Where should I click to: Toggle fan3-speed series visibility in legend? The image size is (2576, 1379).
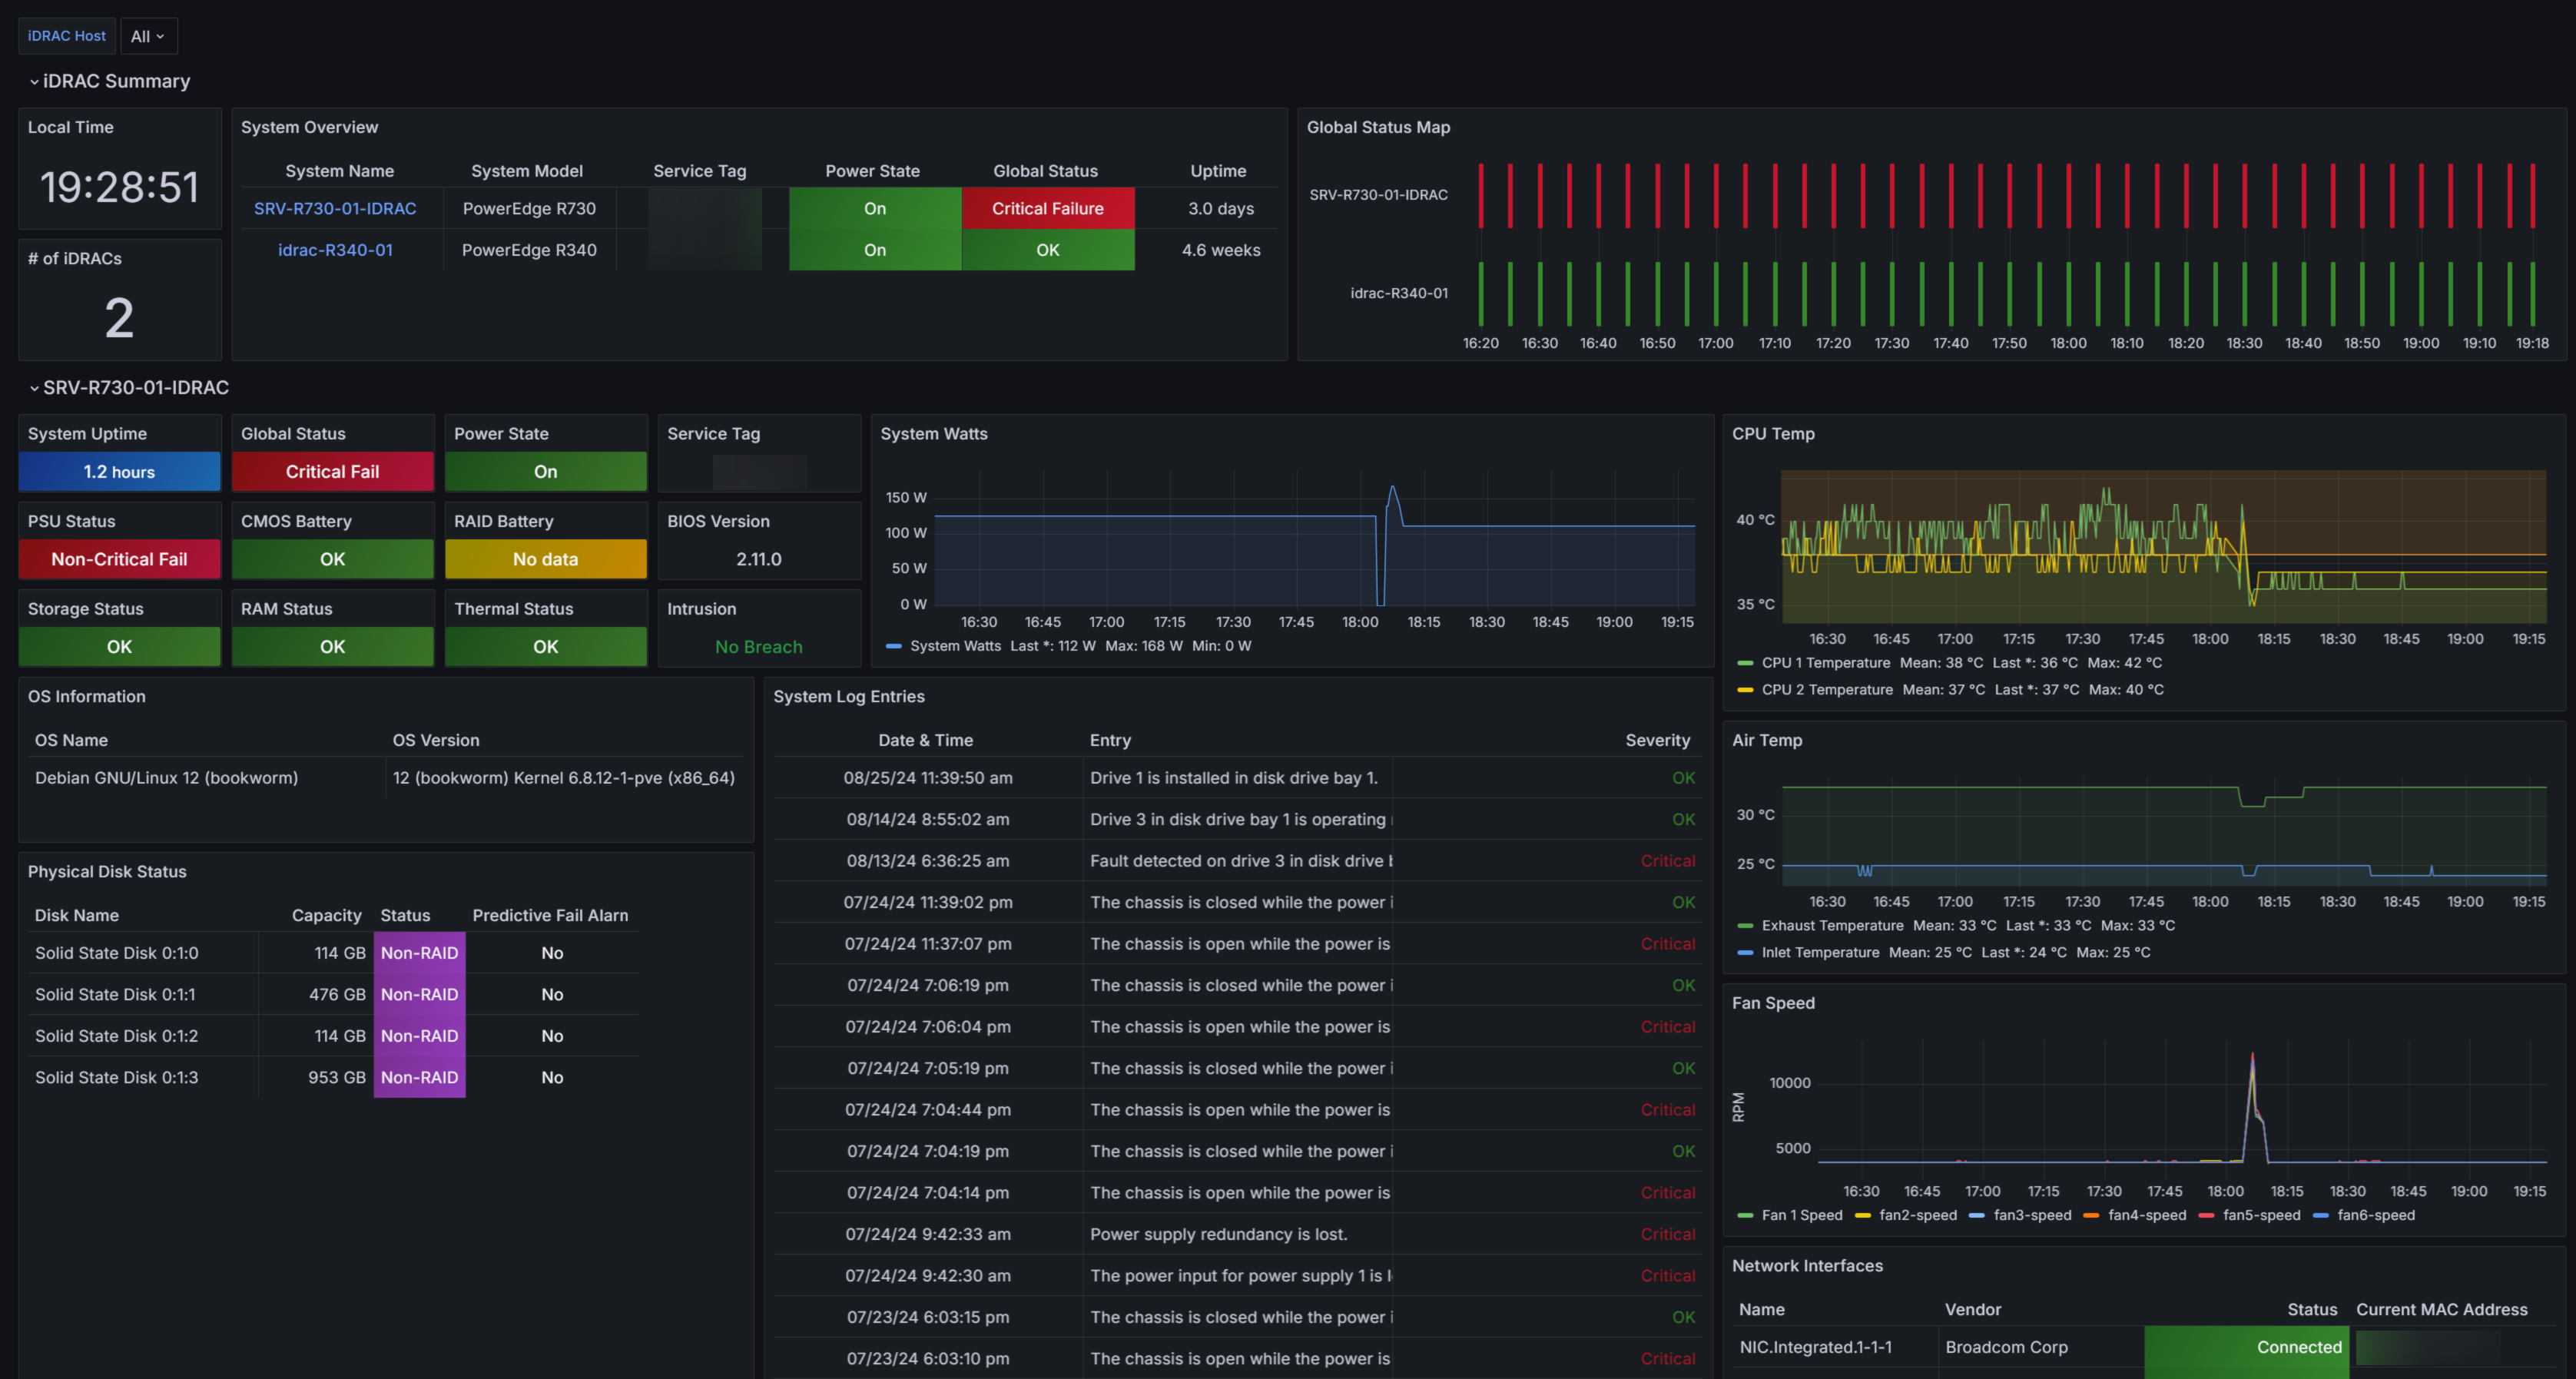click(2031, 1216)
